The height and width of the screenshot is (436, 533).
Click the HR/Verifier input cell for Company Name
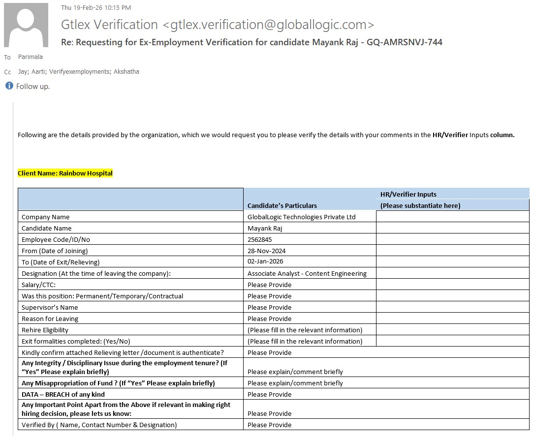pos(452,217)
